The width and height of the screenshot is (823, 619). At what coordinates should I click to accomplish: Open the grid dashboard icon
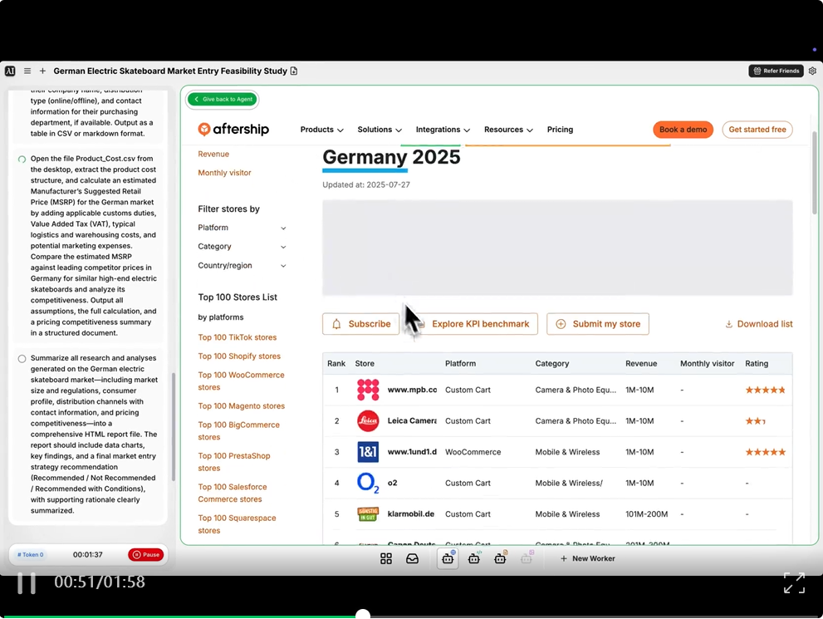tap(386, 559)
